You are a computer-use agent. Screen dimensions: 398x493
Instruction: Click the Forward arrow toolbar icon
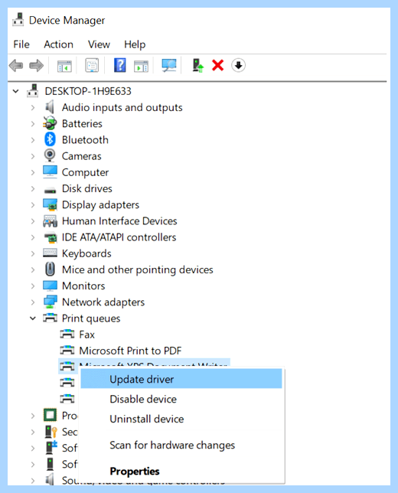point(37,66)
